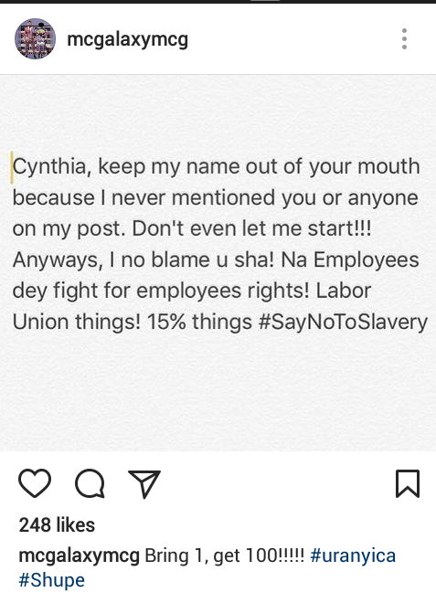
Task: Open mcgalaxymcg's round profile picture
Action: tap(35, 39)
